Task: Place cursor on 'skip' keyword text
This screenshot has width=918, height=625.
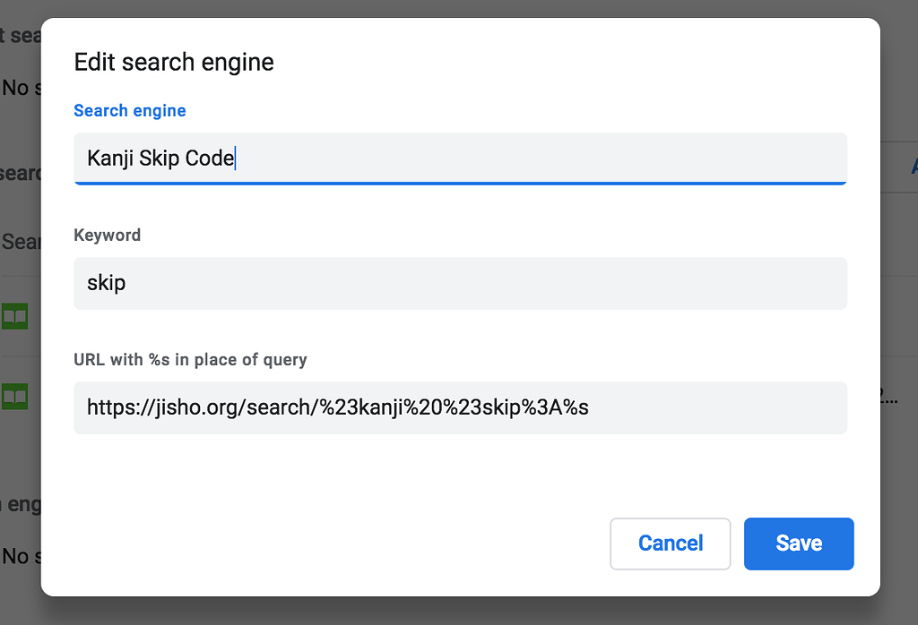Action: pos(106,283)
